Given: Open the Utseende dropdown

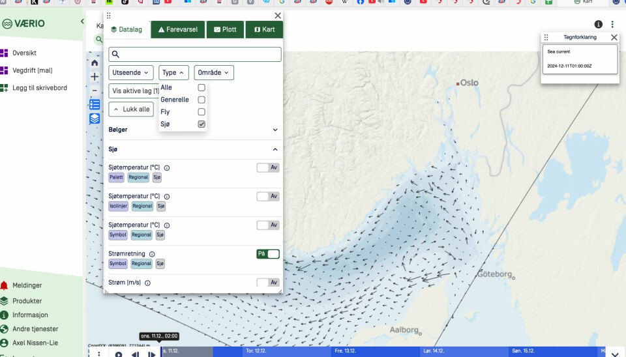Looking at the screenshot, I should click(131, 73).
